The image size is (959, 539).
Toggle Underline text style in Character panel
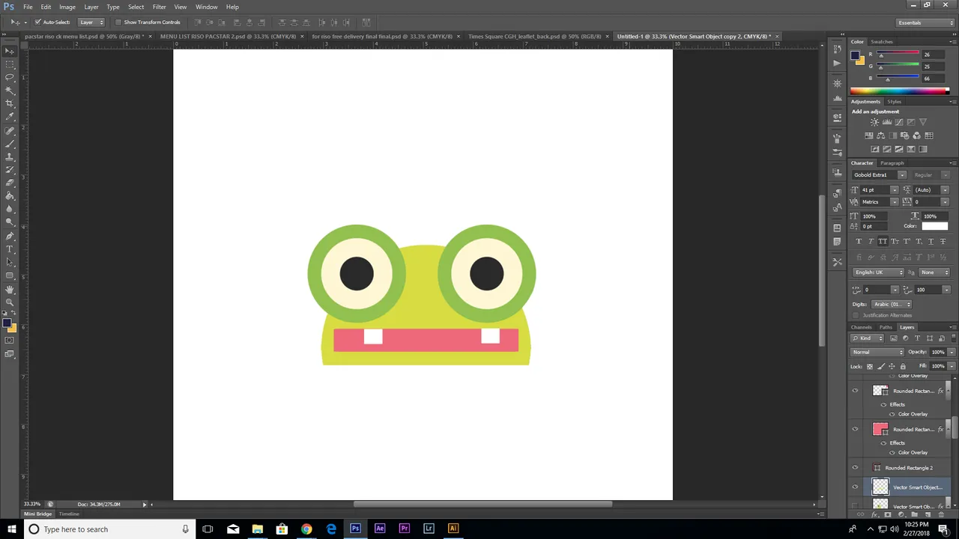click(x=931, y=241)
